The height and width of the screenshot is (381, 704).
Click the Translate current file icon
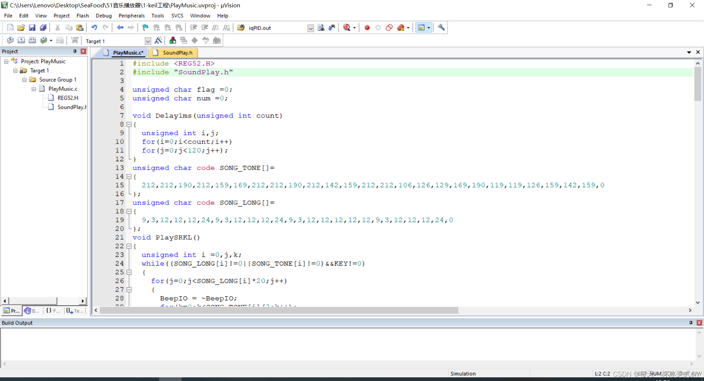(x=10, y=40)
